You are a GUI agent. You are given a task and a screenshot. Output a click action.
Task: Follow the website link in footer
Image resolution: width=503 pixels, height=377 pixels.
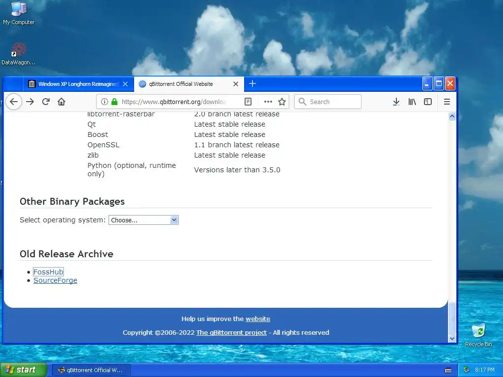click(258, 319)
